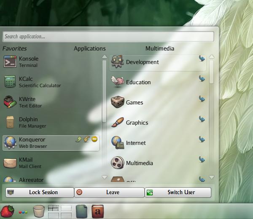The height and width of the screenshot is (219, 253).
Task: Move Konqueror up in favorites
Action: pos(78,139)
